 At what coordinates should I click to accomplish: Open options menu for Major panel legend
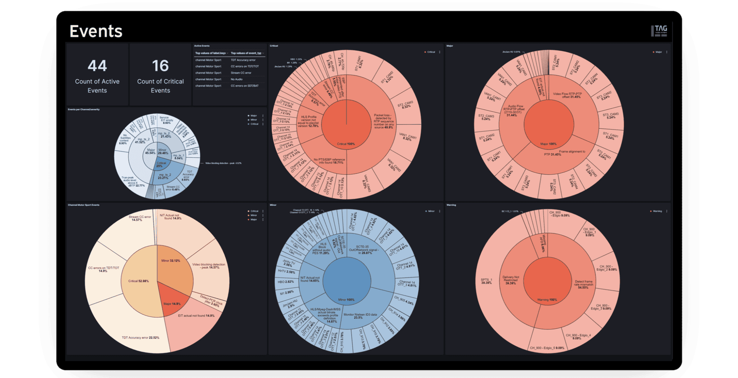tap(667, 52)
